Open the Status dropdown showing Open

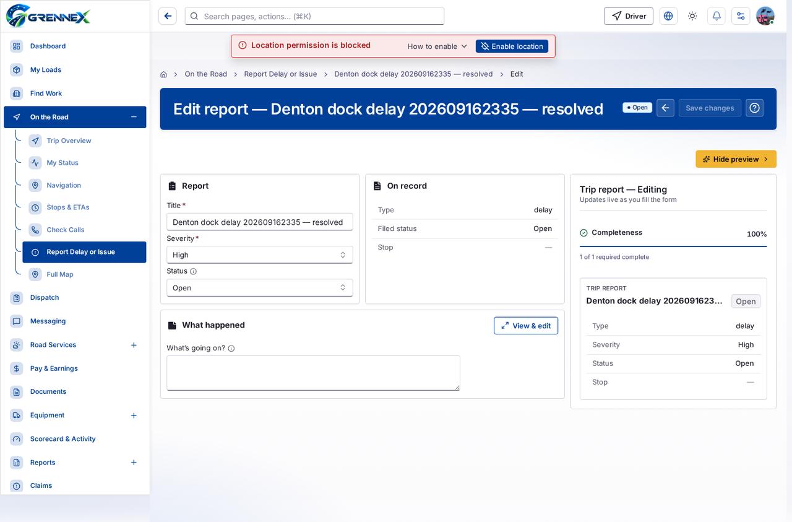[x=260, y=287]
